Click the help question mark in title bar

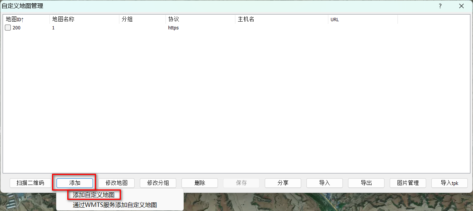(x=440, y=6)
